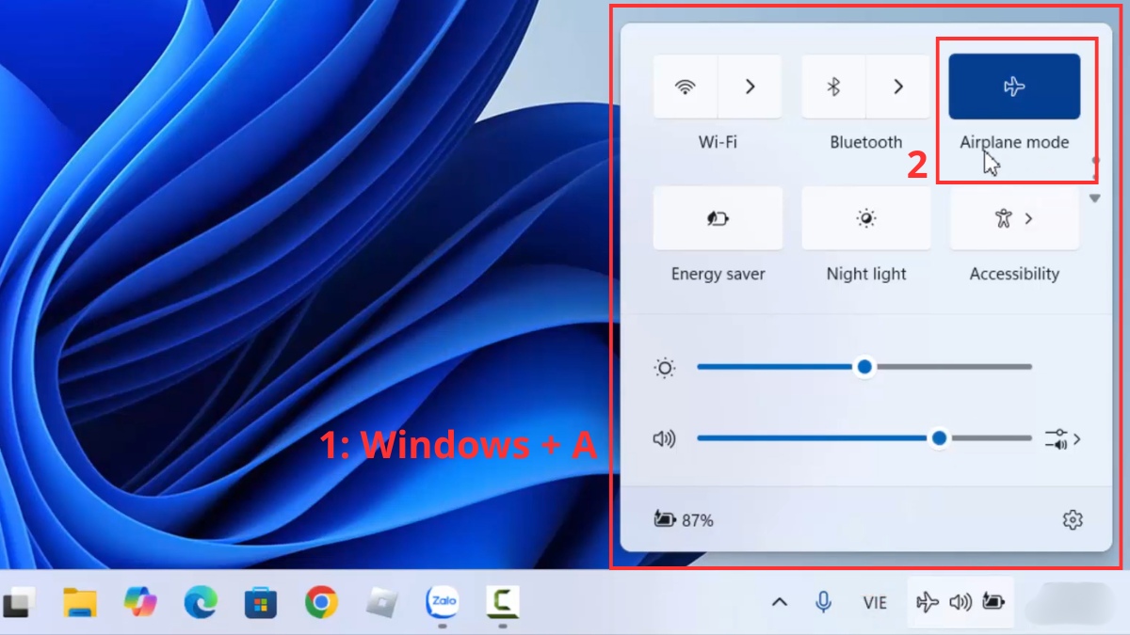
Task: Switch to Camtasia app on taskbar
Action: click(x=503, y=601)
